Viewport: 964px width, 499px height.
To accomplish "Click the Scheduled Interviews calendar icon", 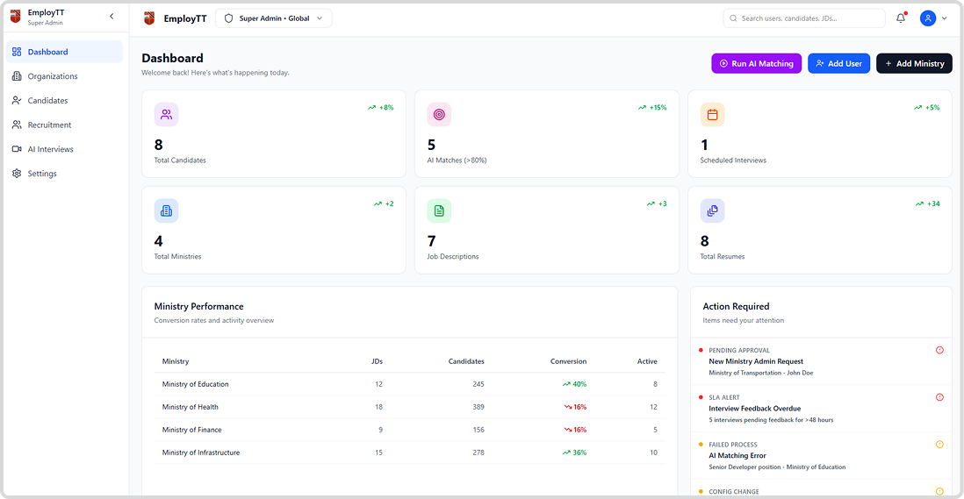I will click(x=713, y=114).
